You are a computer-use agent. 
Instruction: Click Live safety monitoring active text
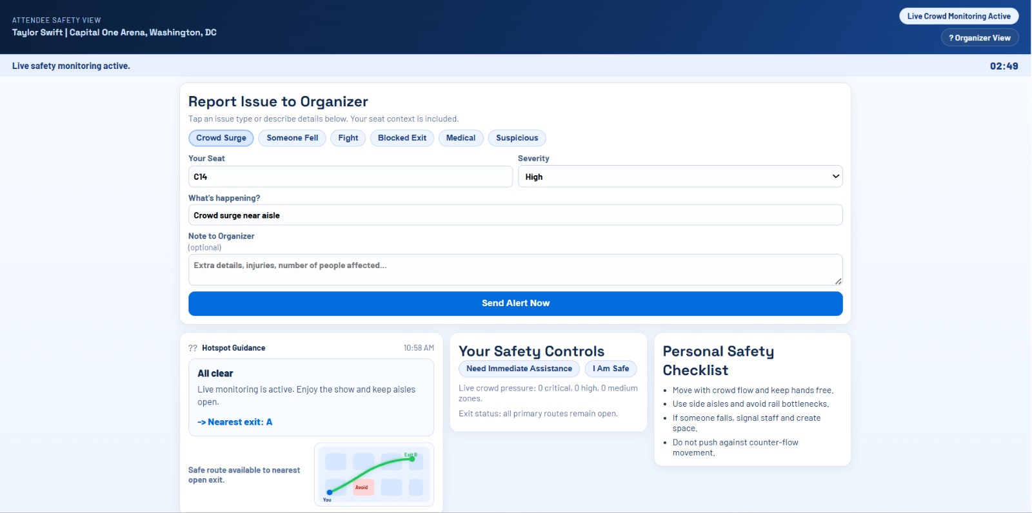(x=71, y=66)
